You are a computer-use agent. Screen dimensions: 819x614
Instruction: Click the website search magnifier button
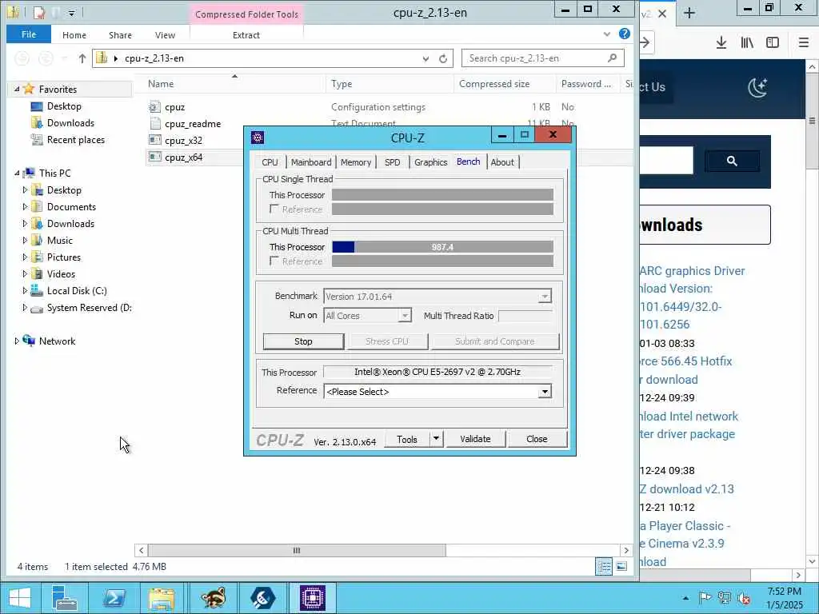[732, 161]
